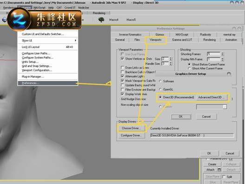Viewport: 245px width, 184px height.
Task: Select Ghost Before Current Frame
Action: click(189, 64)
